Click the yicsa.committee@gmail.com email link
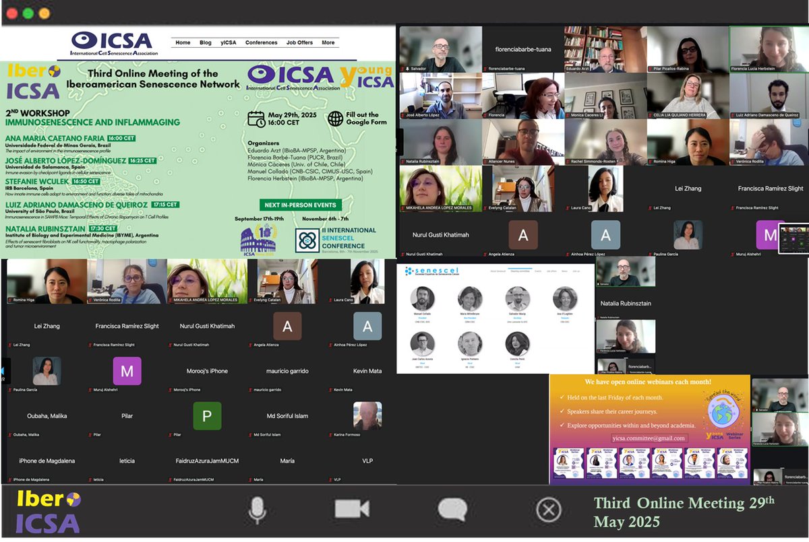Viewport: 809px width, 542px height. pos(649,438)
